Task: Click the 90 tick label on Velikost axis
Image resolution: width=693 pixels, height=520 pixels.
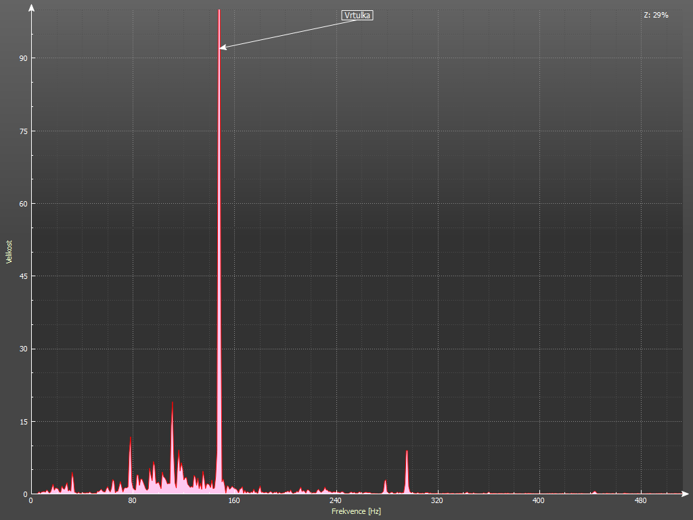Action: pos(22,58)
